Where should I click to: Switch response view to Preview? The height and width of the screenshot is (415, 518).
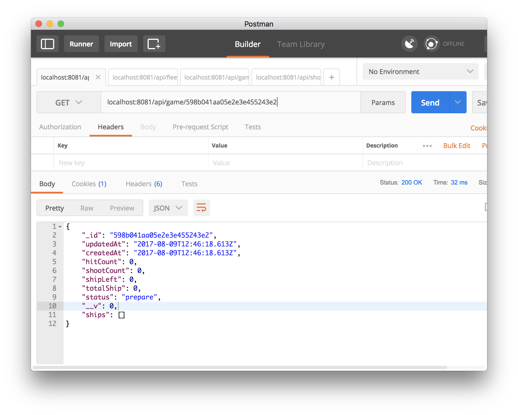(x=122, y=208)
